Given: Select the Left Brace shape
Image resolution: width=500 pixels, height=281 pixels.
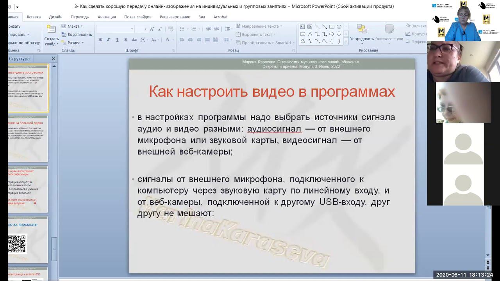Looking at the screenshot, I should pos(332,41).
